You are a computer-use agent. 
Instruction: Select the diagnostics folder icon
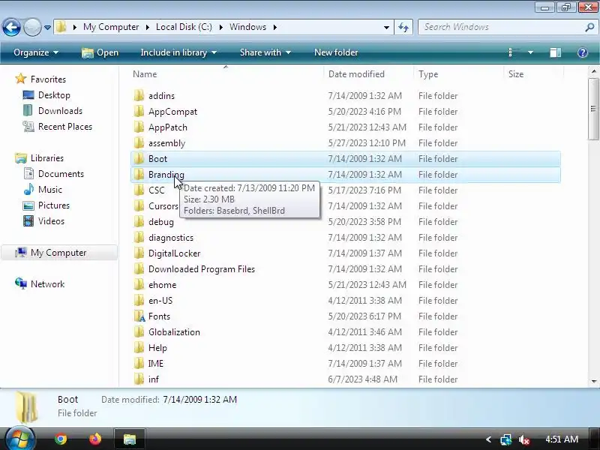139,237
